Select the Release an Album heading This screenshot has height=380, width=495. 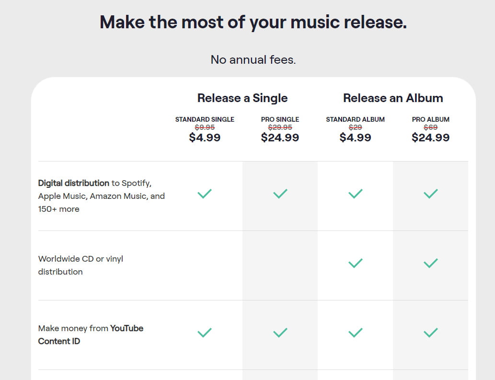point(393,98)
